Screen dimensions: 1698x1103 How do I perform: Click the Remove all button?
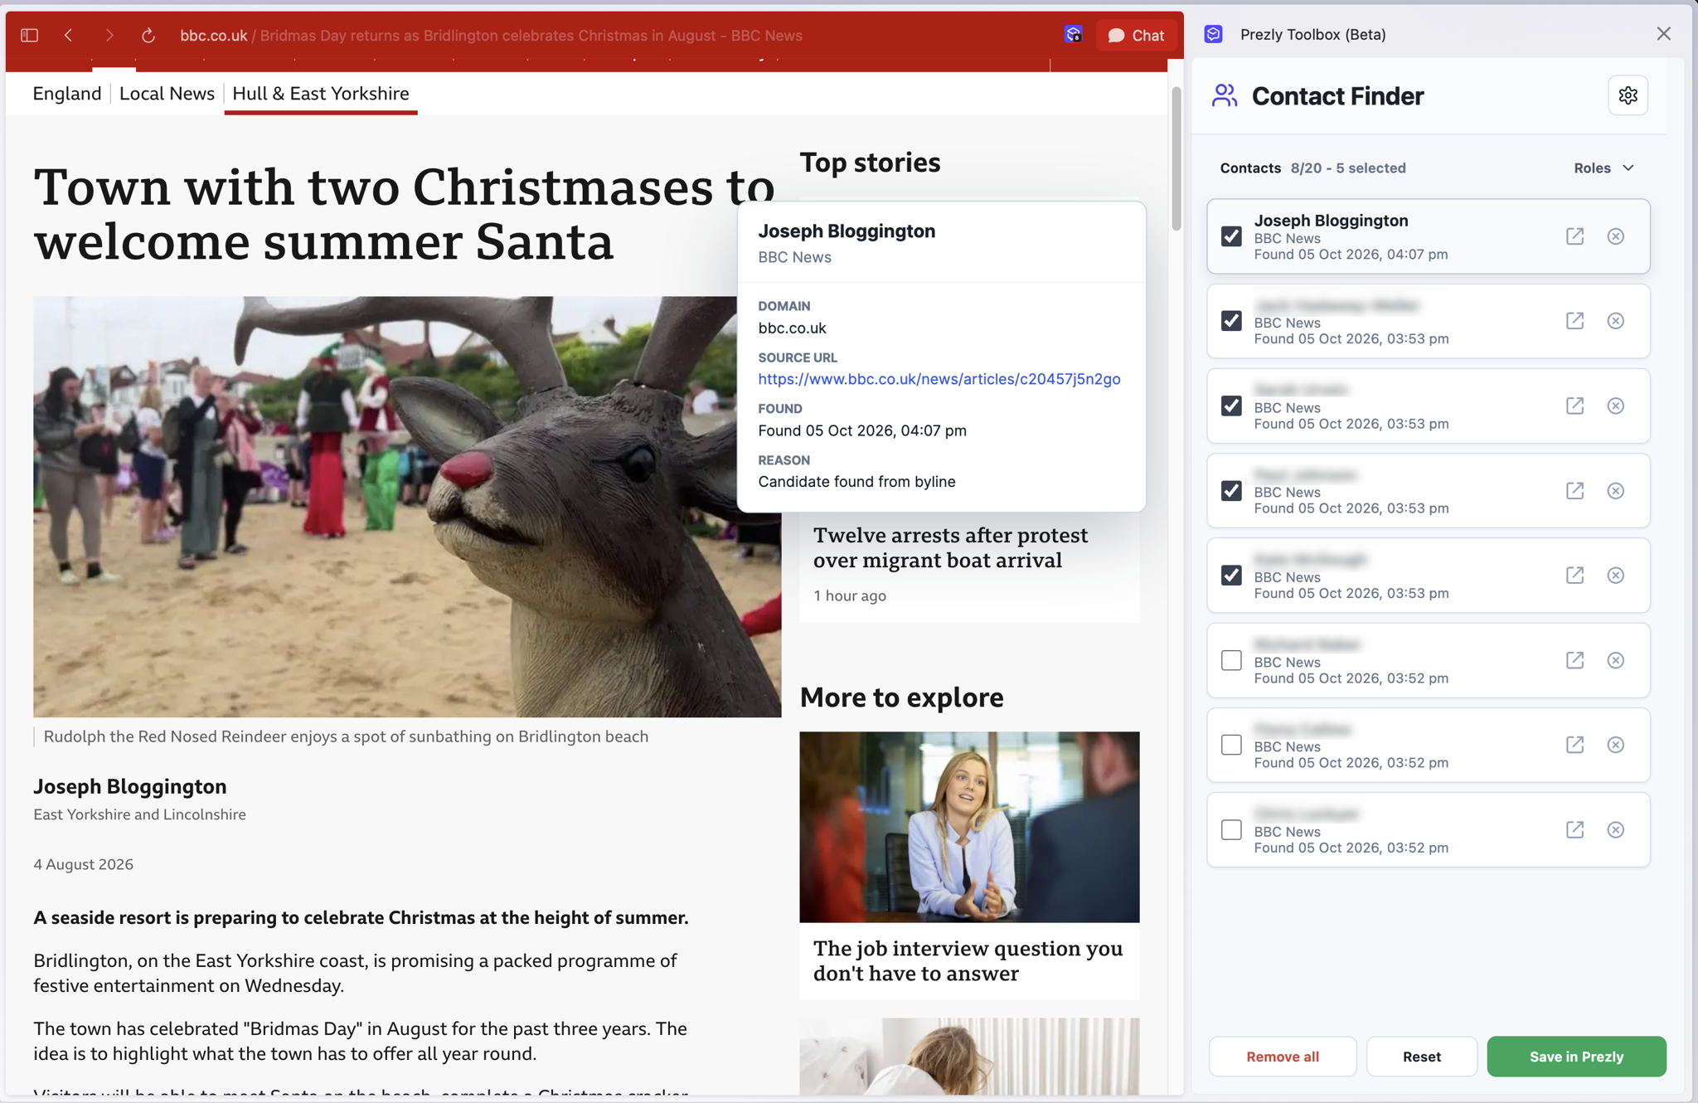click(x=1282, y=1057)
